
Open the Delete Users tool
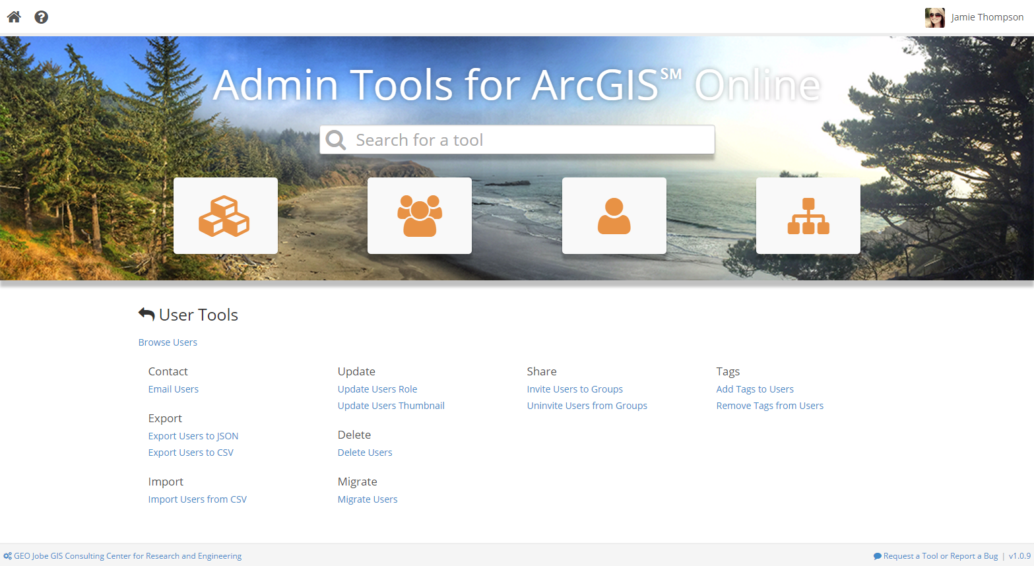coord(364,453)
